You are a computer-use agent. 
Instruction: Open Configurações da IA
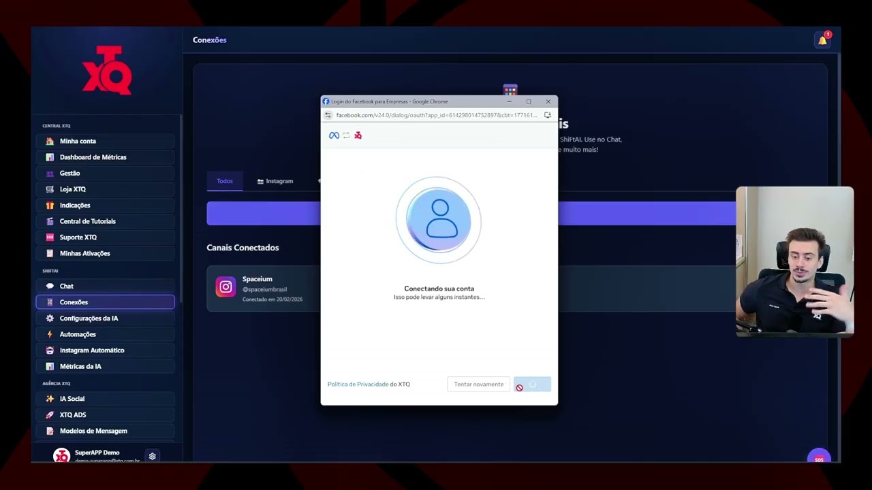click(x=105, y=318)
